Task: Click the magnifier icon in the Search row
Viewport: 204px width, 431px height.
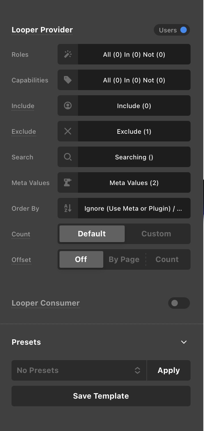Action: tap(68, 157)
